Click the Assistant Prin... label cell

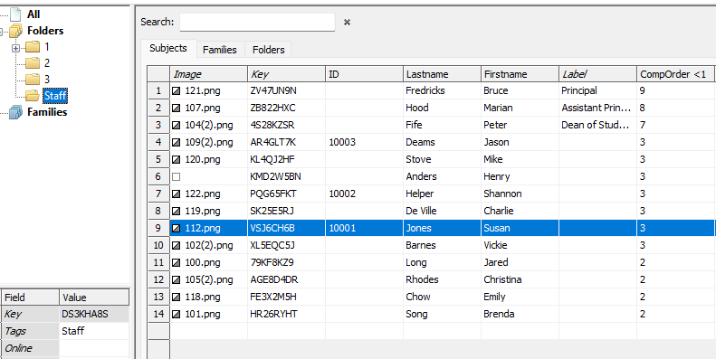click(597, 109)
